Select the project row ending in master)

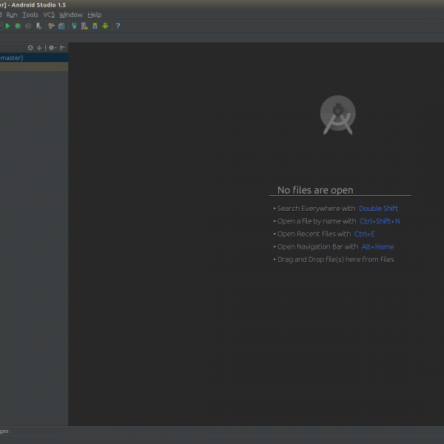(34, 58)
